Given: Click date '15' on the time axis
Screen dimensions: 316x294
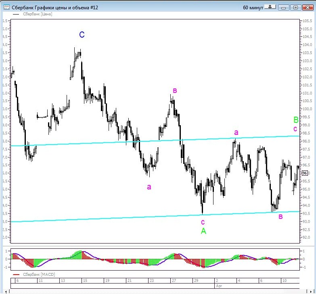Looking at the screenshot, I should (85, 281).
